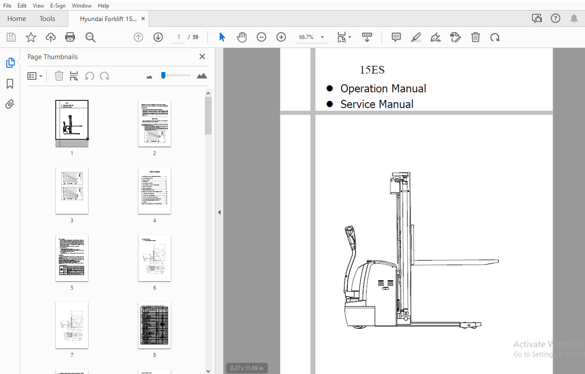Click the thumbnail size slider

click(x=175, y=75)
